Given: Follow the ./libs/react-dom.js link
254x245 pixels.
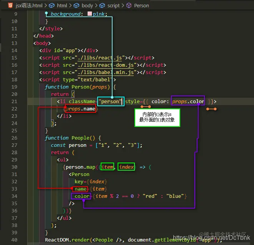Looking at the screenshot, I should [x=106, y=65].
